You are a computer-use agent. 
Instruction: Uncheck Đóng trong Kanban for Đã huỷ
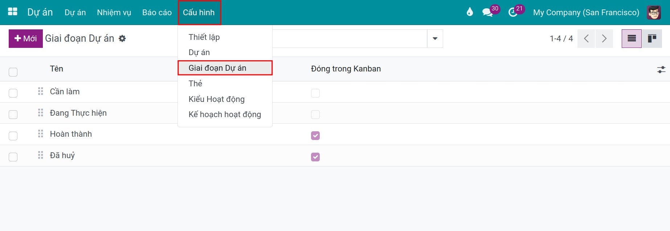coord(315,157)
